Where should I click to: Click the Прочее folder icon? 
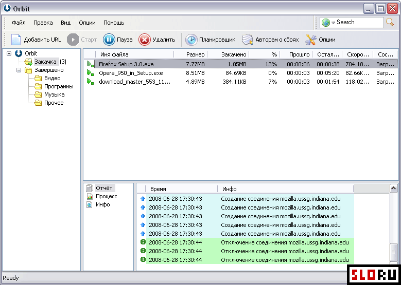pos(38,103)
